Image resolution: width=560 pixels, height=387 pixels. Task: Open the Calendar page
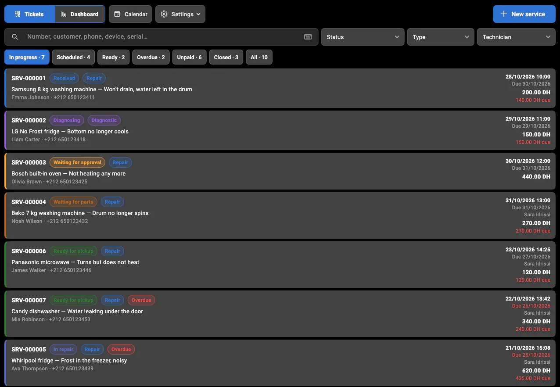coord(130,14)
